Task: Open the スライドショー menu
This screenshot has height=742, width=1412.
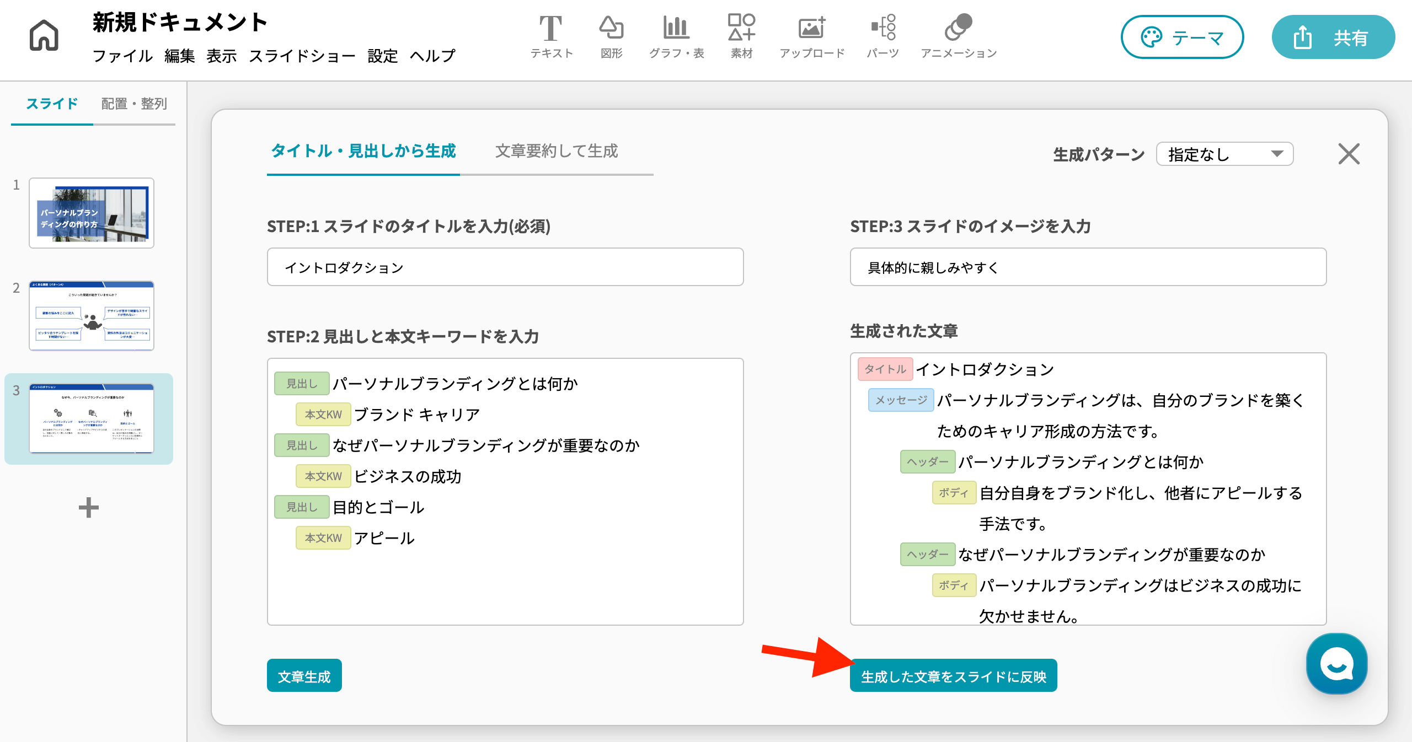Action: [x=302, y=56]
